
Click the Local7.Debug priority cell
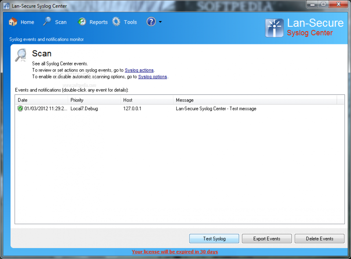click(x=84, y=109)
